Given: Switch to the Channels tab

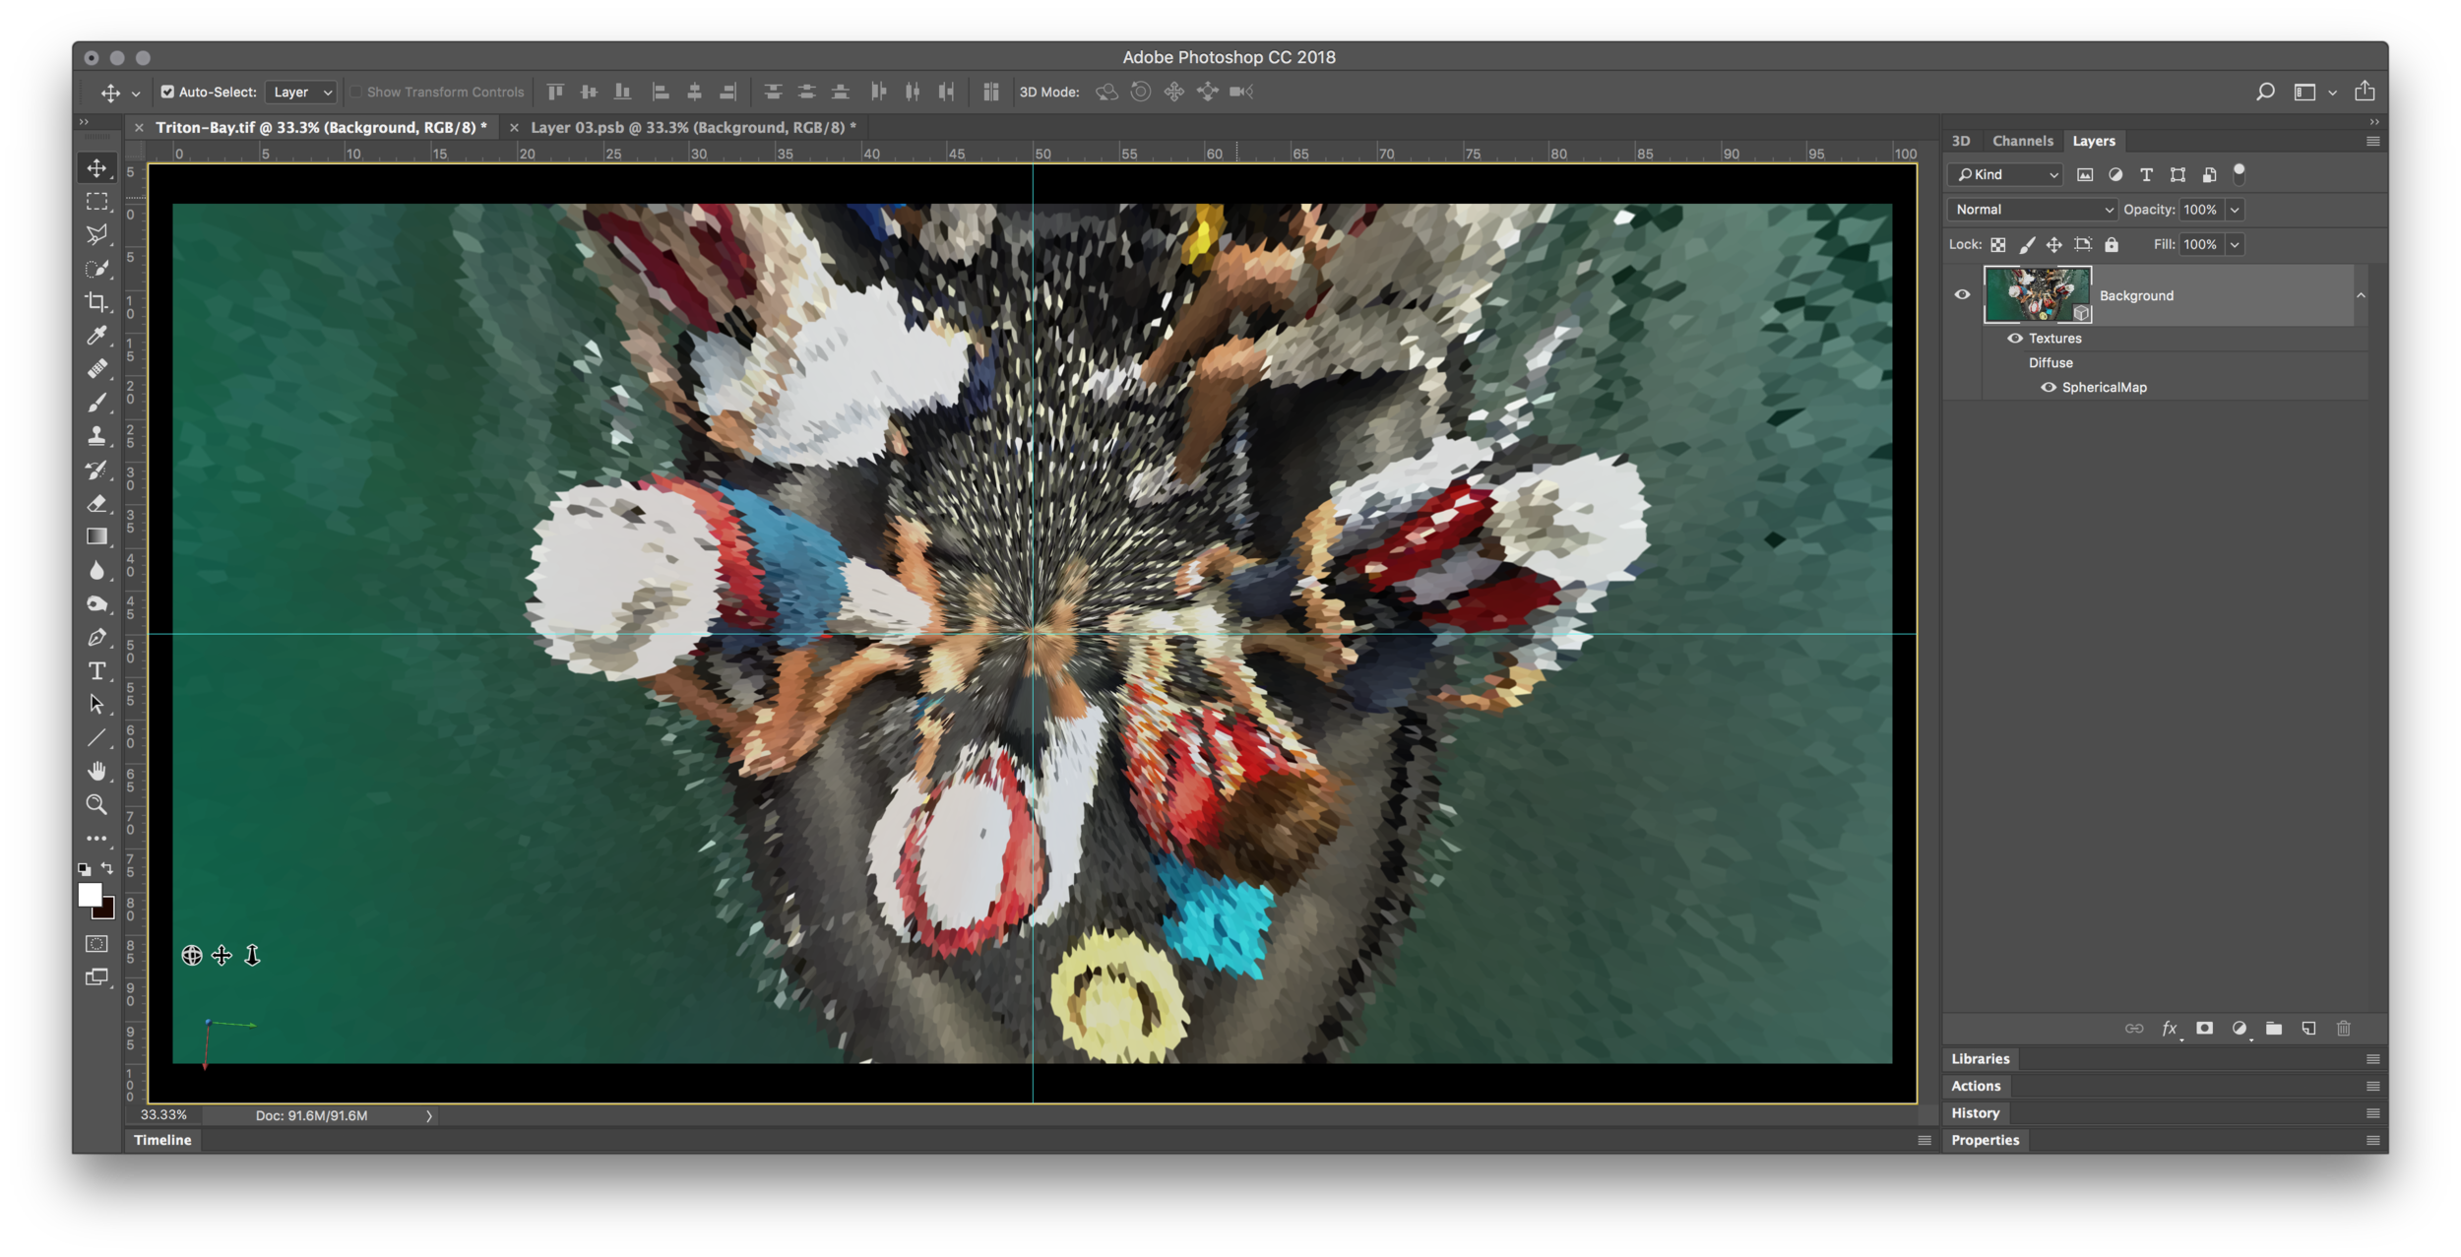Looking at the screenshot, I should tap(2022, 141).
